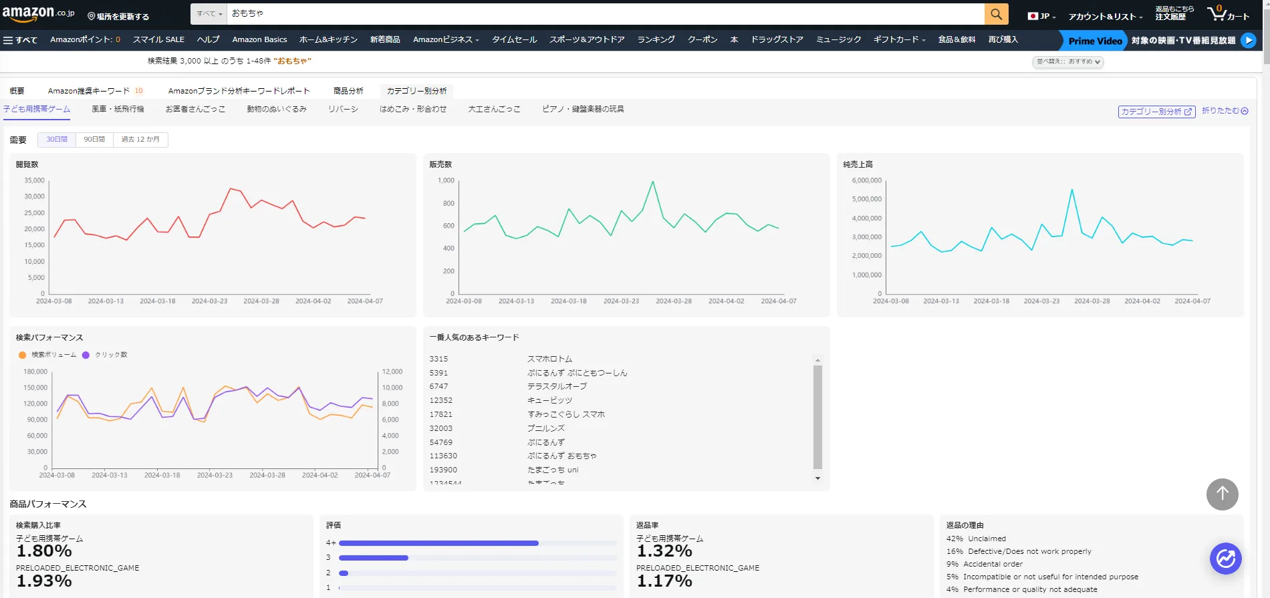The width and height of the screenshot is (1270, 598).
Task: Collapse the panel with 折りたたむ
Action: click(1225, 111)
